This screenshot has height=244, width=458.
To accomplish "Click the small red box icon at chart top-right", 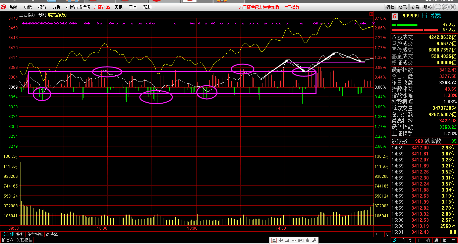I will (x=371, y=14).
